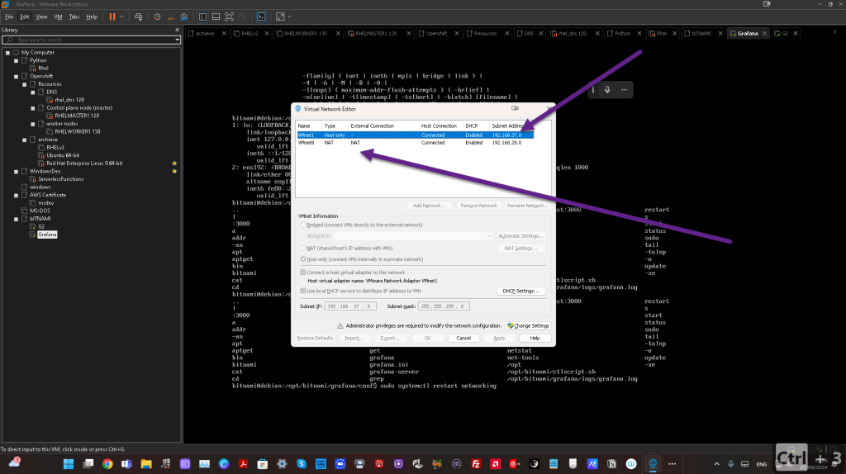
Task: Click the library search field
Action: coord(89,40)
